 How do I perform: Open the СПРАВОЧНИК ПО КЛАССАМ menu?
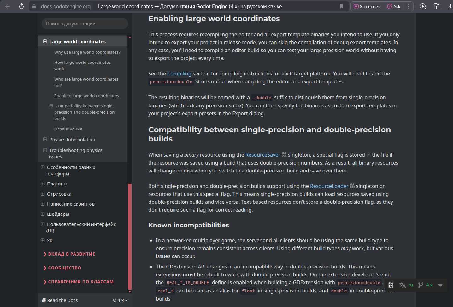pyautogui.click(x=78, y=282)
